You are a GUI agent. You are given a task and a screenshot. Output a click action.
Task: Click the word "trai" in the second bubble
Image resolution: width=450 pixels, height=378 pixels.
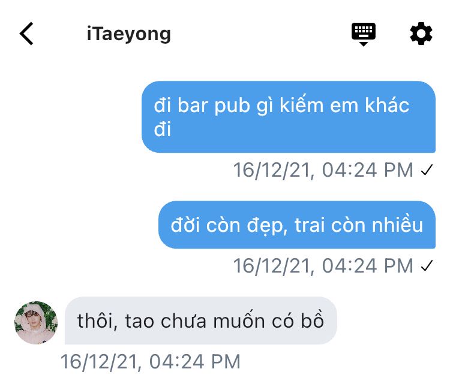pyautogui.click(x=310, y=225)
